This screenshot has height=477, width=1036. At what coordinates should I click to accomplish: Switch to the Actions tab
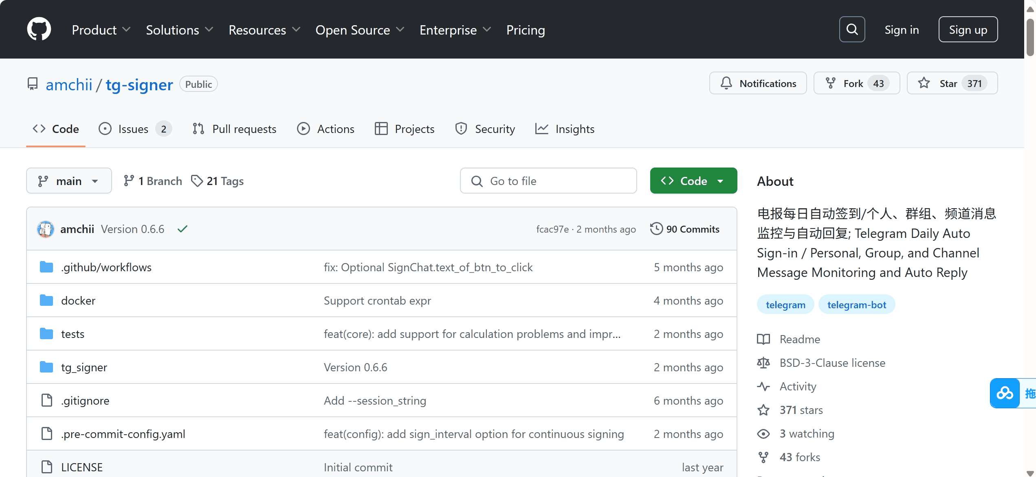pos(326,129)
